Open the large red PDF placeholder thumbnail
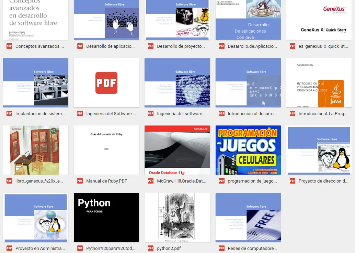 coord(106,82)
